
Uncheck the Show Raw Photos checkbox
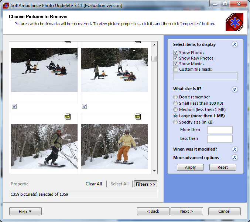pyautogui.click(x=175, y=58)
